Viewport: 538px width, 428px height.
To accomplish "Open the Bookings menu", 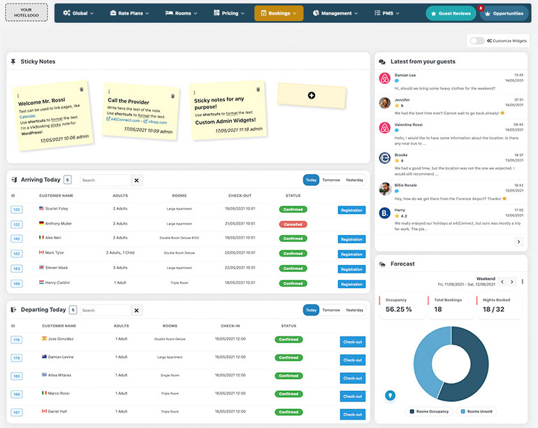I will tap(279, 13).
